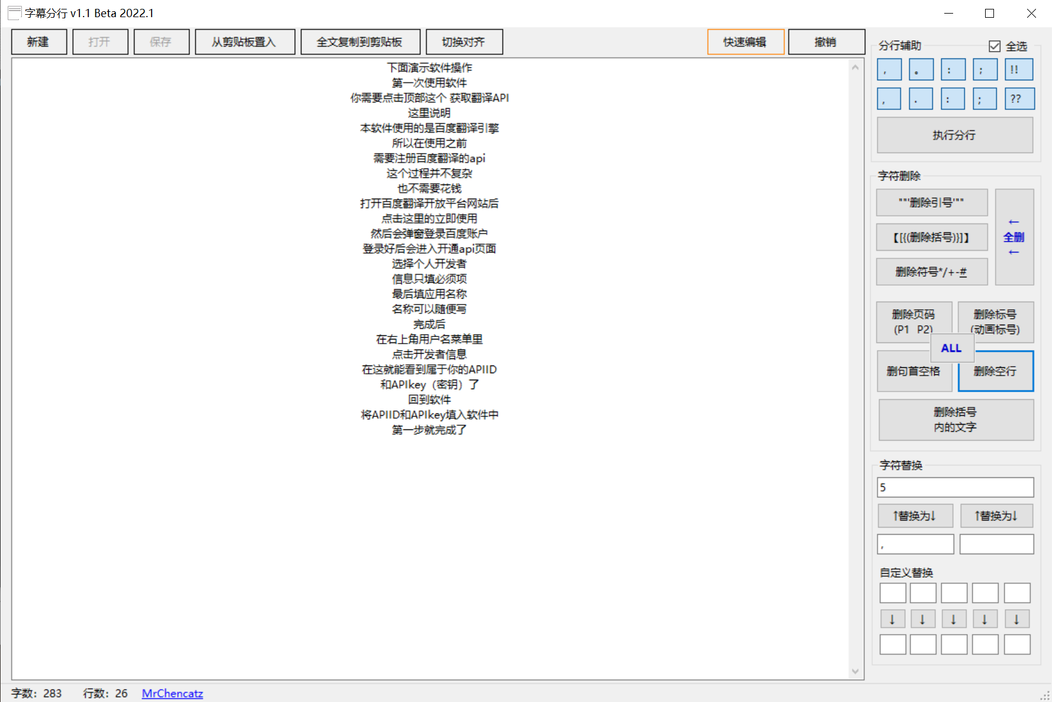
Task: Click the line 和APIkey（密钥）了
Action: [x=430, y=384]
